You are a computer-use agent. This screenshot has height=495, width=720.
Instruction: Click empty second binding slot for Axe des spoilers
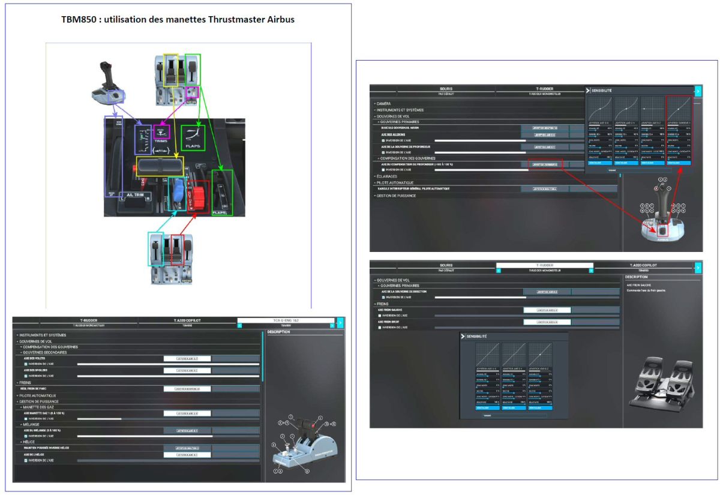tap(235, 370)
